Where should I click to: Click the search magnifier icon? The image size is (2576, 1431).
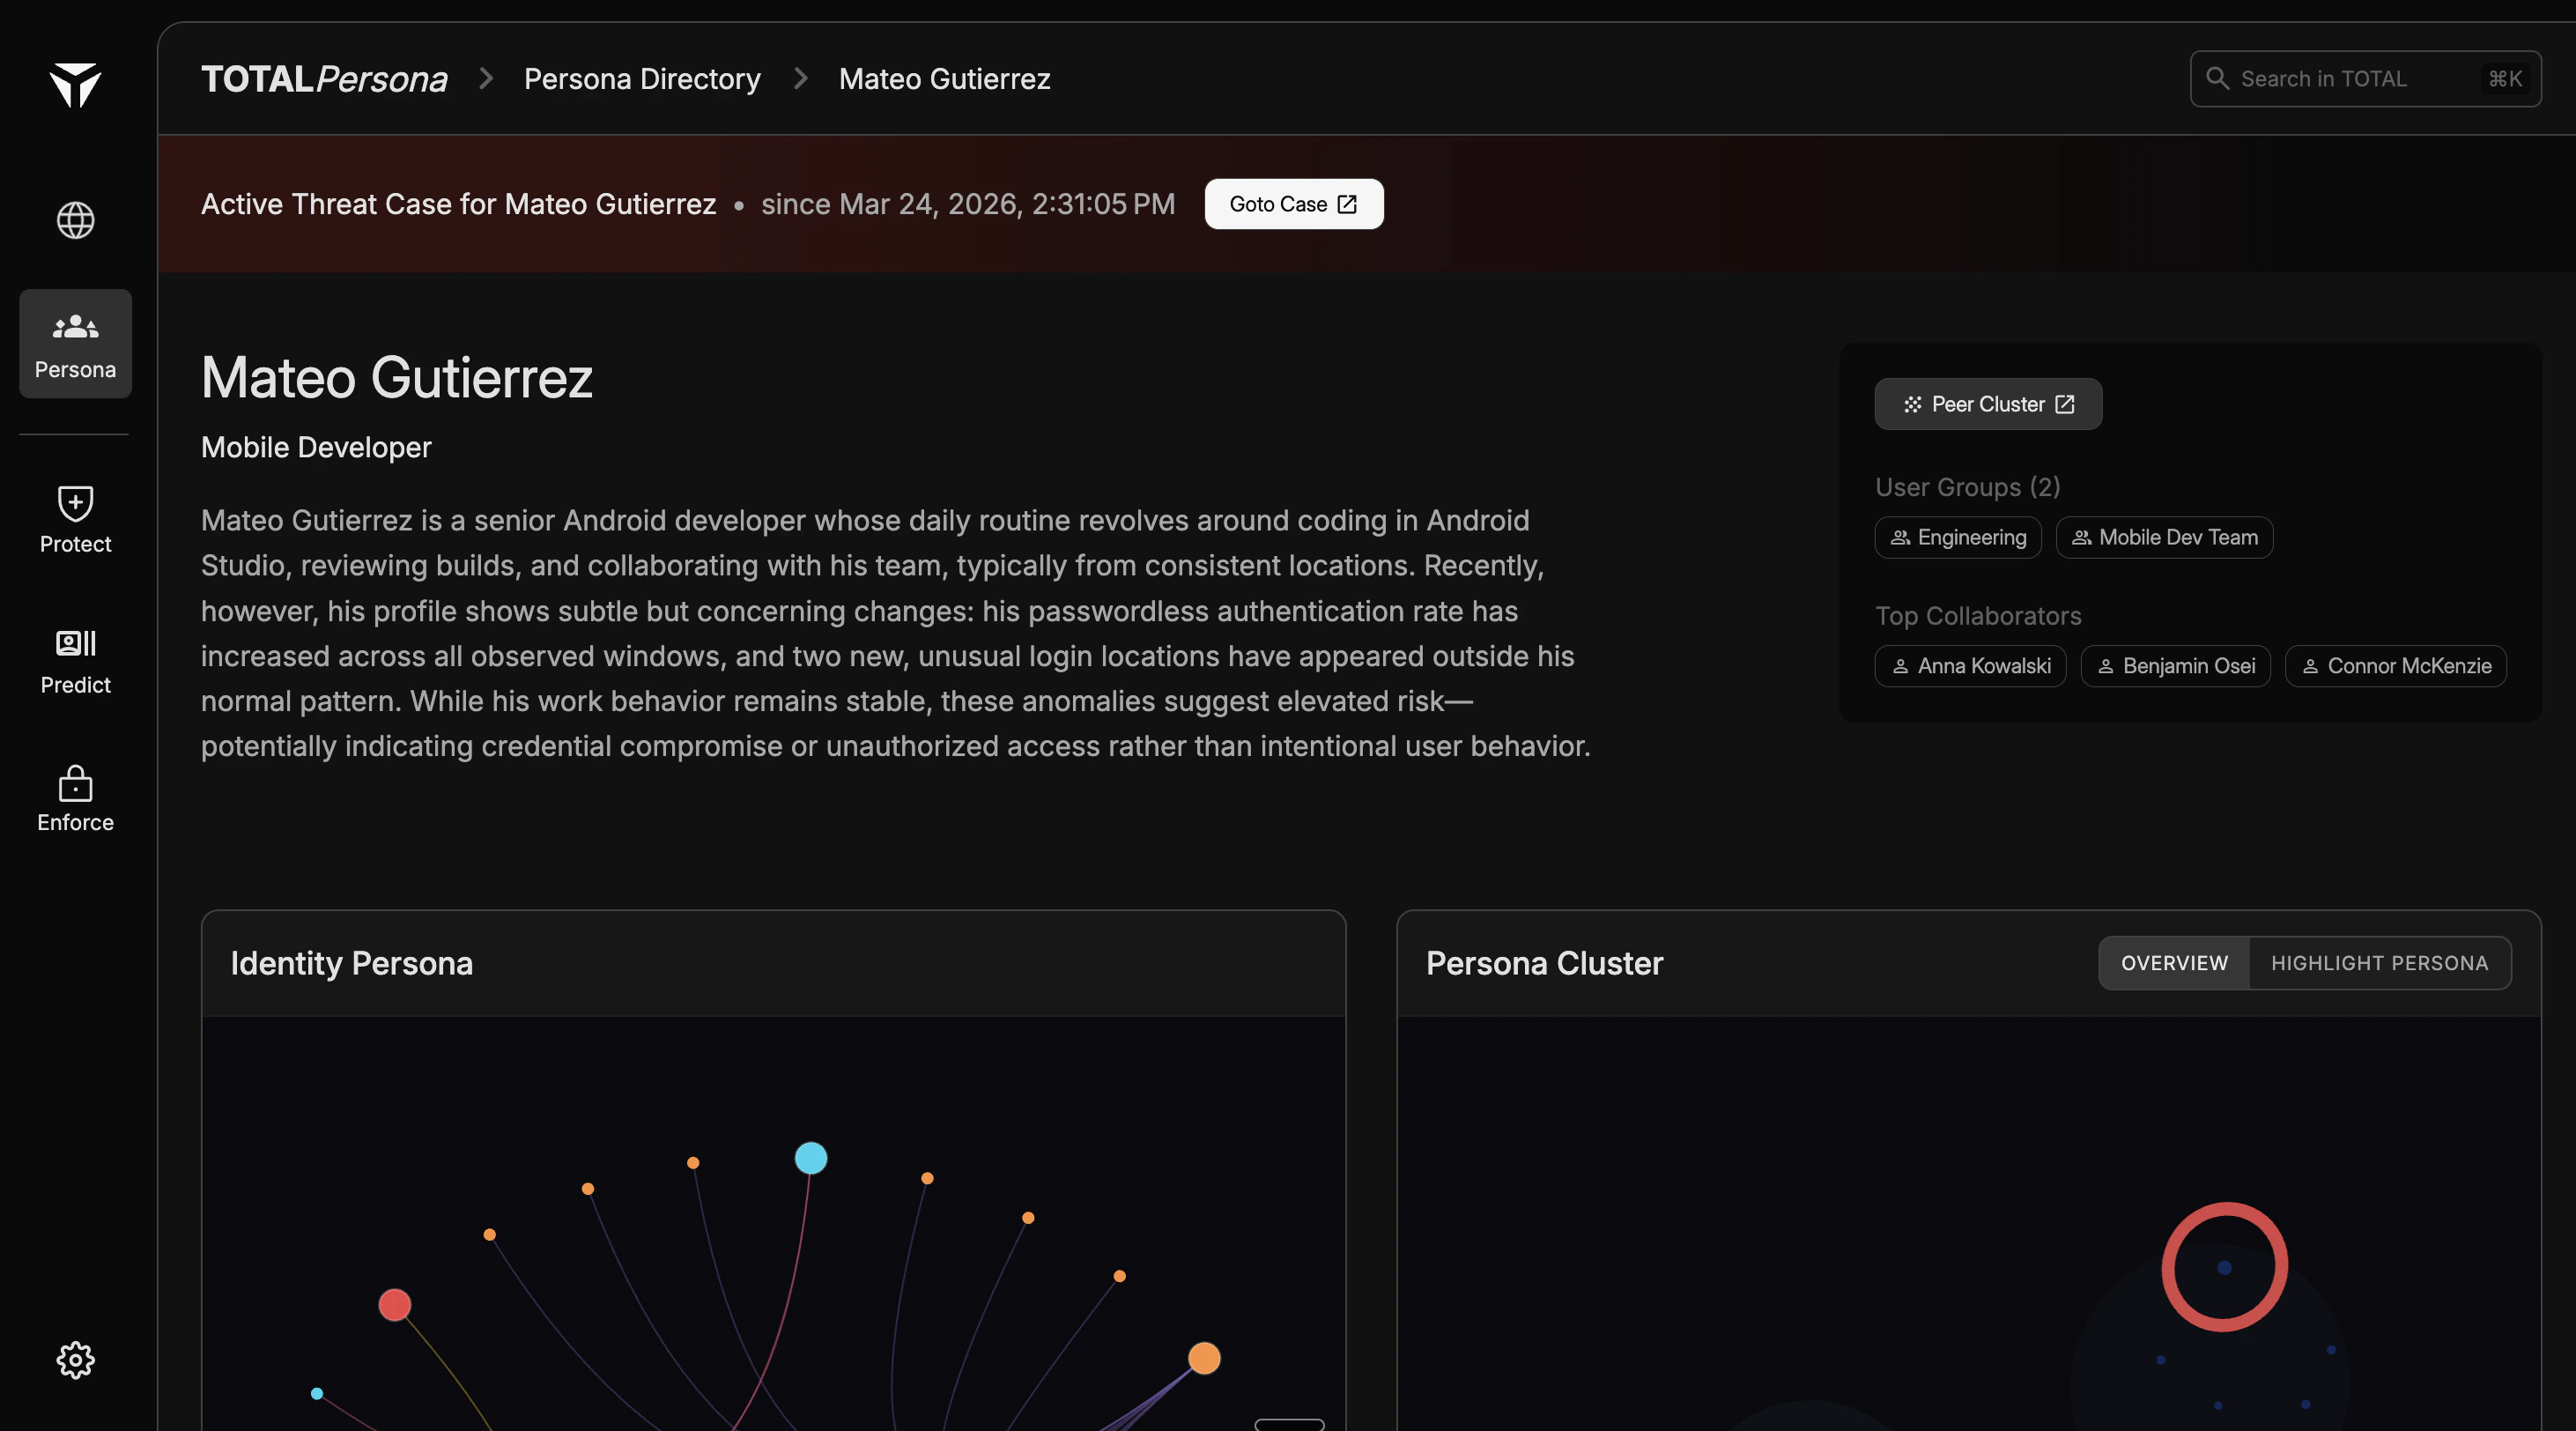point(2217,78)
